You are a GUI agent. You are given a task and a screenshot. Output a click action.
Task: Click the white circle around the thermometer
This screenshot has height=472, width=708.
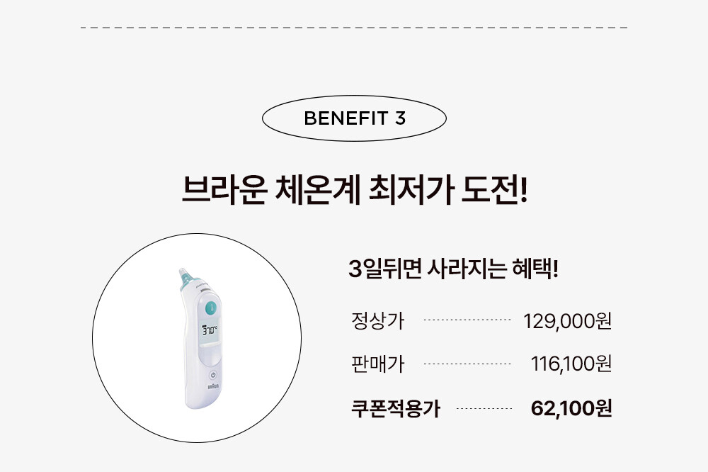point(197,338)
